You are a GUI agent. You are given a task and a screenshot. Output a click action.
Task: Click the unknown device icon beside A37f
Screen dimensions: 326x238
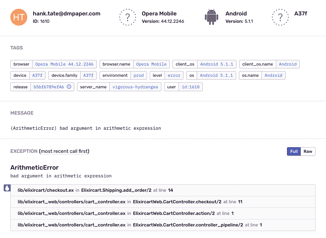pos(280,17)
